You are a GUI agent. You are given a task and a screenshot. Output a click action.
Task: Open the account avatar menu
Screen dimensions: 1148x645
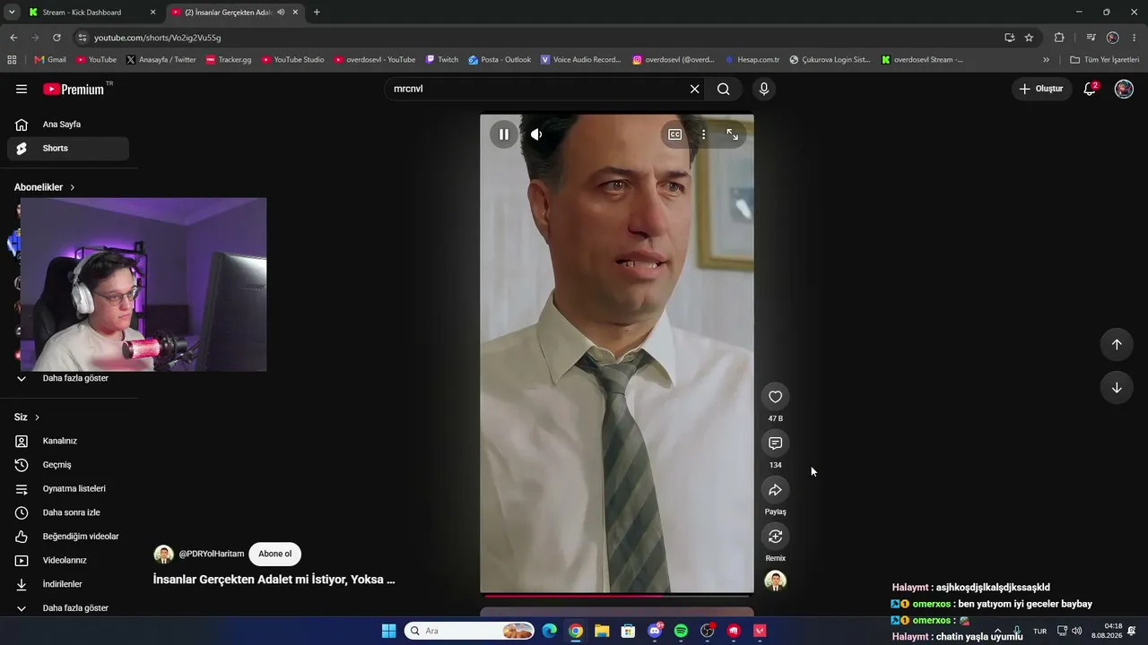pos(1124,89)
